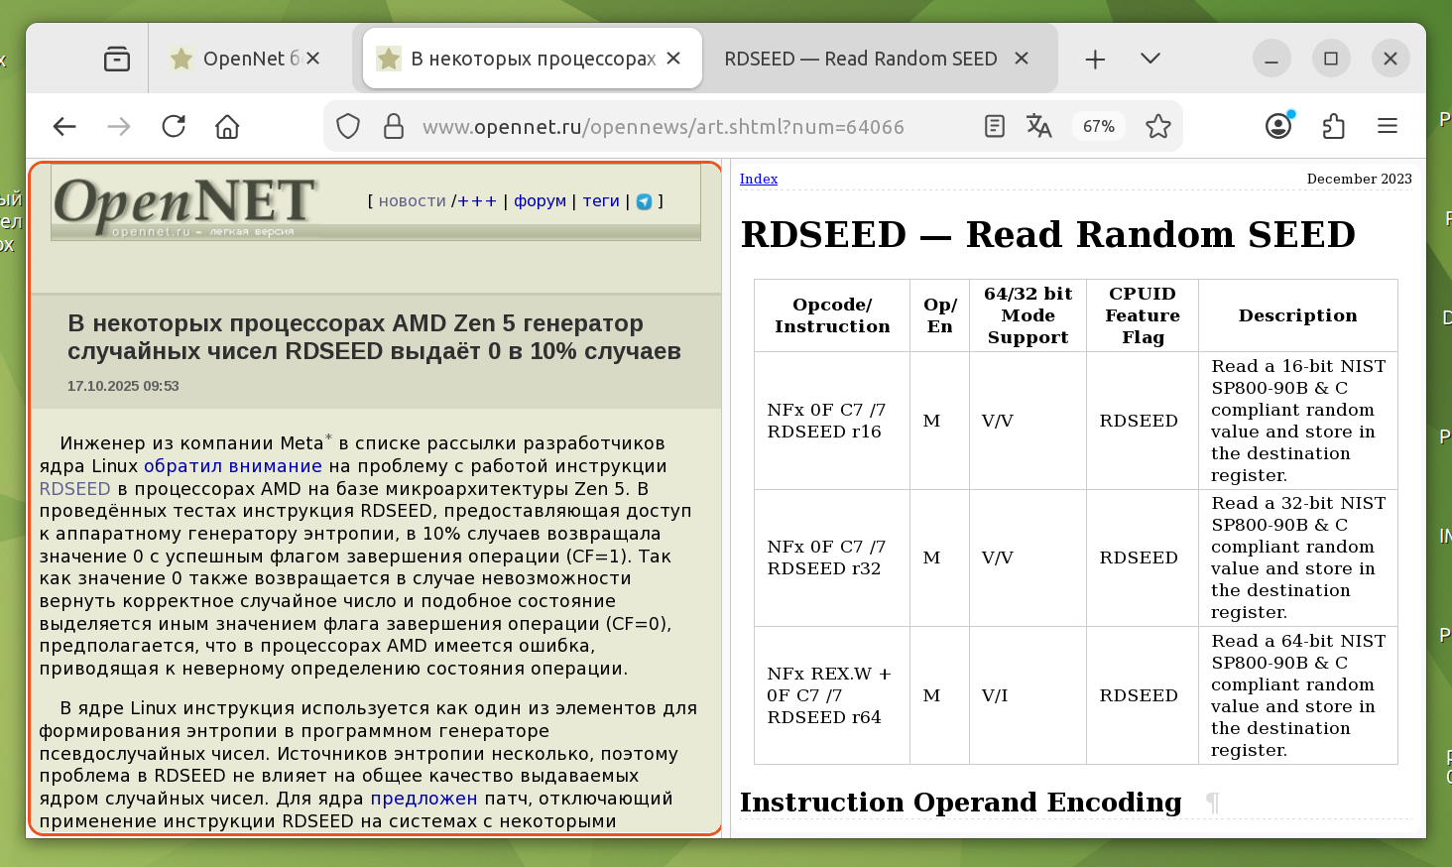Click the 'December 2023' date text

coord(1359,180)
